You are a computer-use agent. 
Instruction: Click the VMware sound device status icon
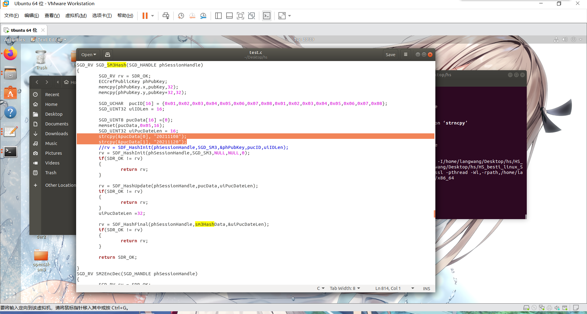(x=557, y=308)
